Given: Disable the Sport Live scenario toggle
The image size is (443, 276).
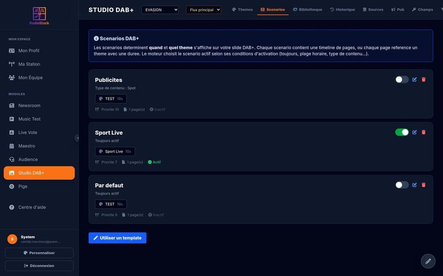Looking at the screenshot, I should (402, 132).
